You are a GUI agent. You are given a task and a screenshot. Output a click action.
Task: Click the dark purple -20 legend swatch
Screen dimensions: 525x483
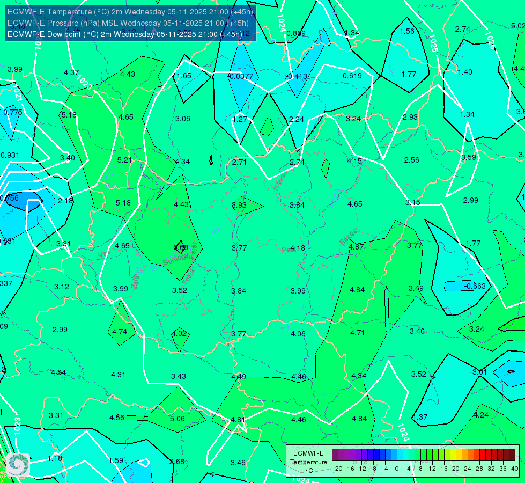pyautogui.click(x=335, y=455)
